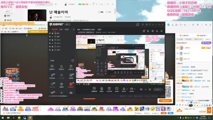Open the 推荐 item in the music player sidebar
This screenshot has width=213, height=120.
[x=7, y=16]
